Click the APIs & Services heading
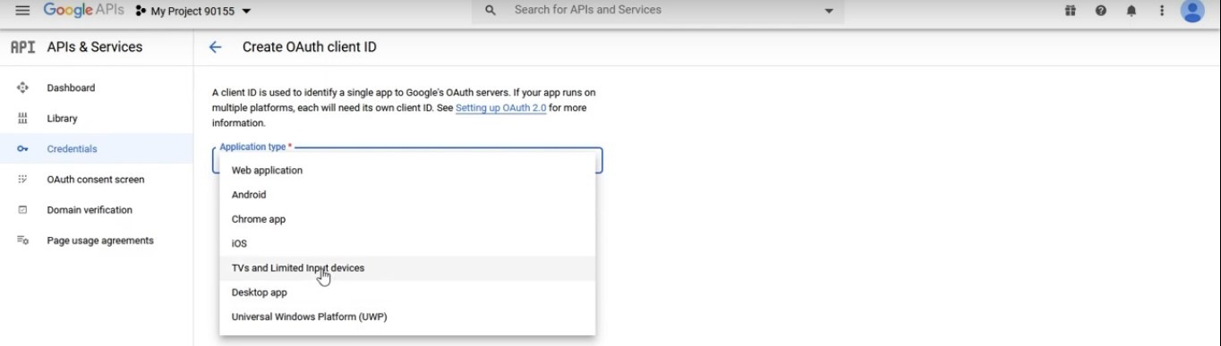 click(x=95, y=46)
